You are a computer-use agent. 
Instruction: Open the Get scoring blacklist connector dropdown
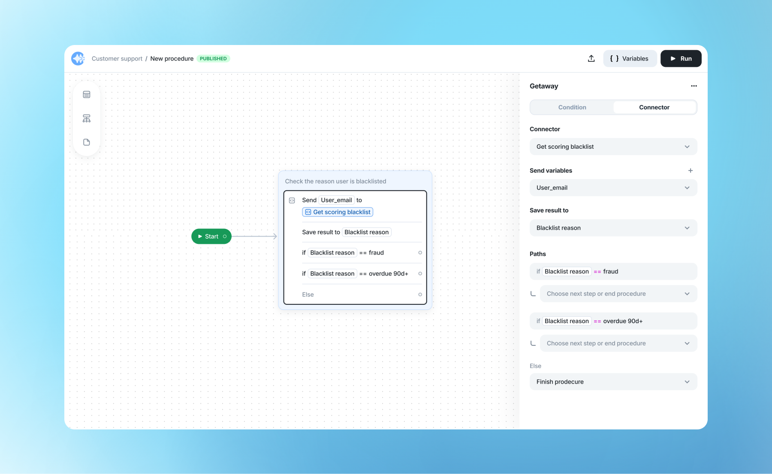click(x=613, y=147)
